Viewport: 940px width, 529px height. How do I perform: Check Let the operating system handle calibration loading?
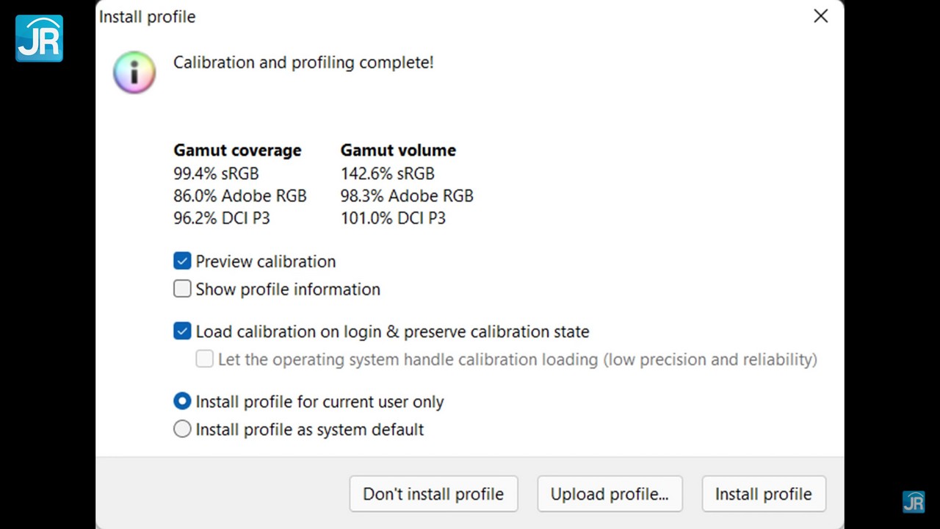tap(205, 359)
